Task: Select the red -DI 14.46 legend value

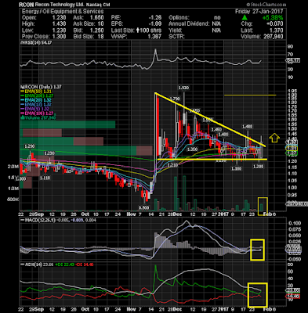Action: click(x=84, y=264)
